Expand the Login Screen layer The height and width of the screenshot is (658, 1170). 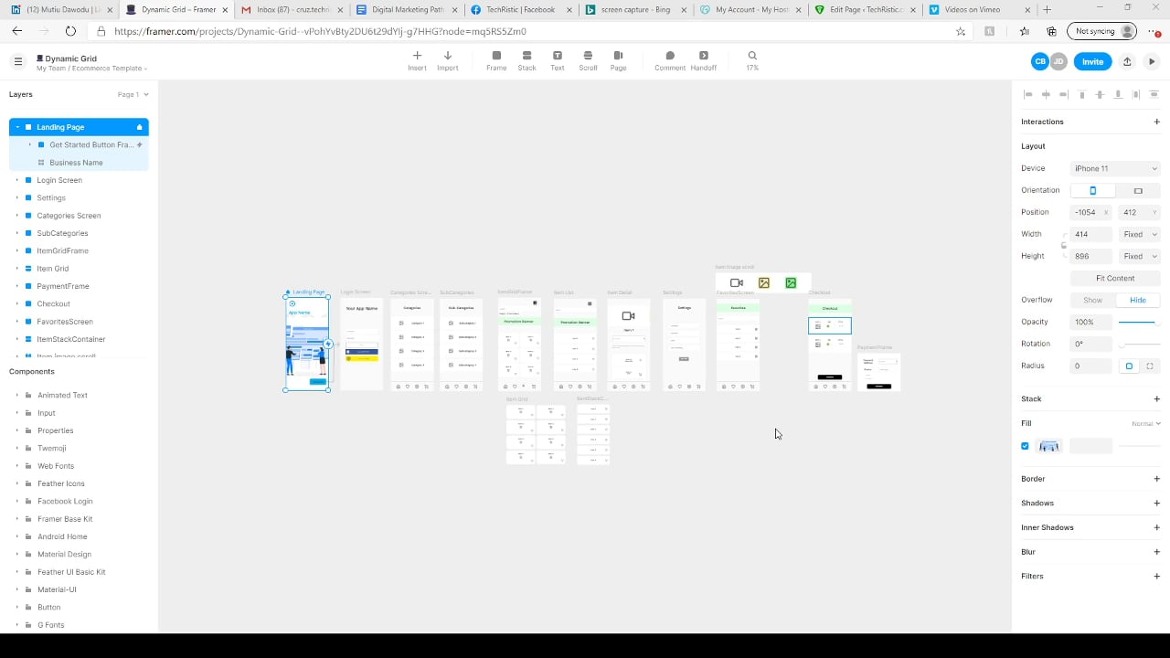(x=16, y=180)
